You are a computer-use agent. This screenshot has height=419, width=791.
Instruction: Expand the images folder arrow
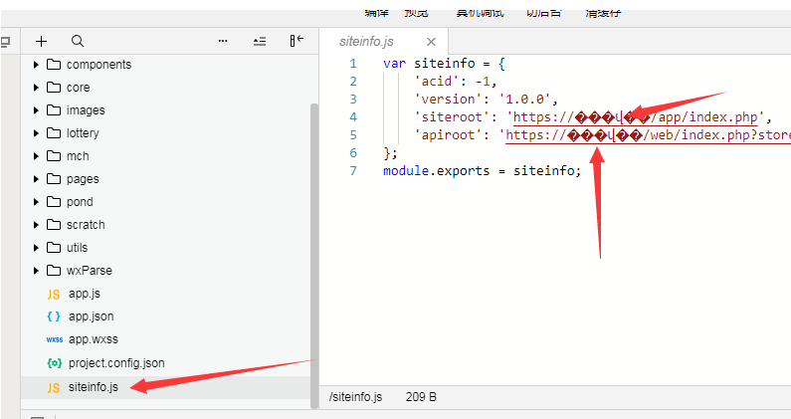[x=37, y=110]
